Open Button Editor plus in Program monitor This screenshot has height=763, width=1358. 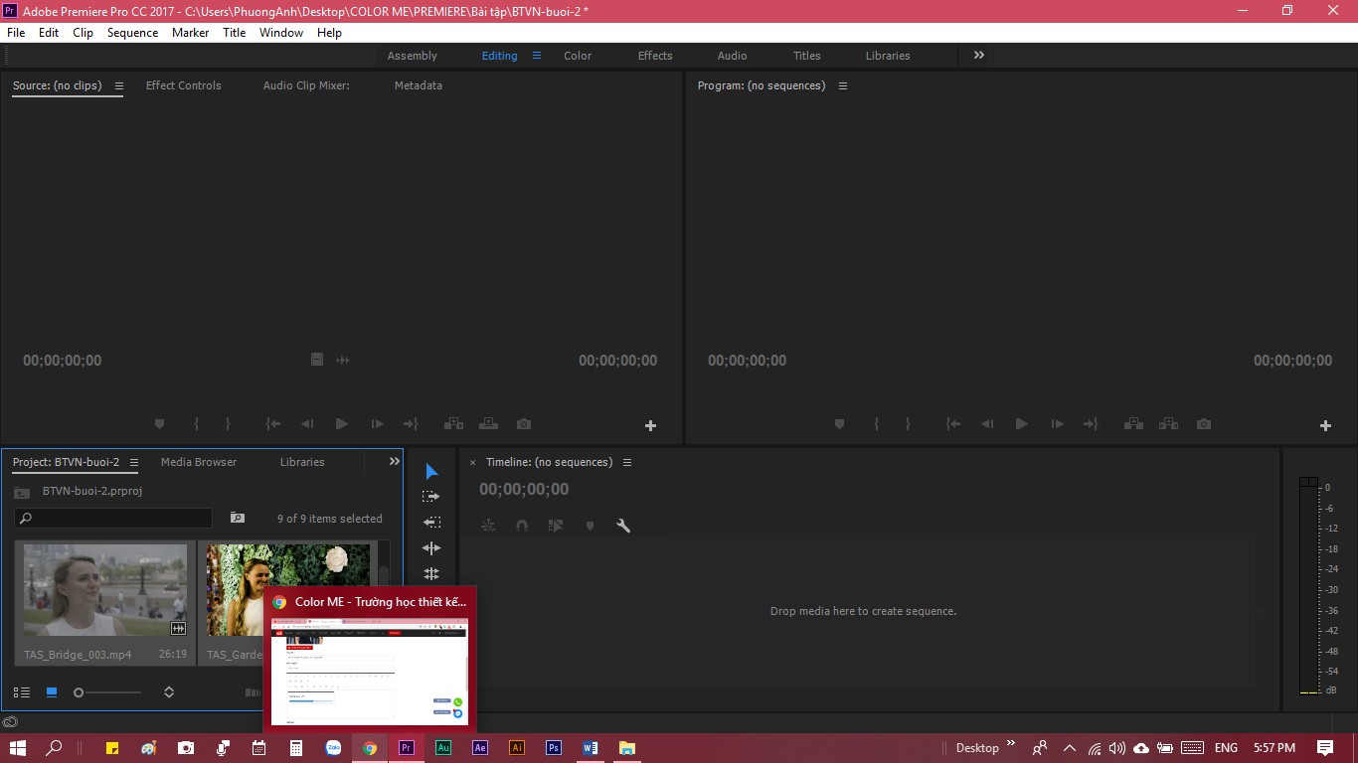coord(1325,425)
